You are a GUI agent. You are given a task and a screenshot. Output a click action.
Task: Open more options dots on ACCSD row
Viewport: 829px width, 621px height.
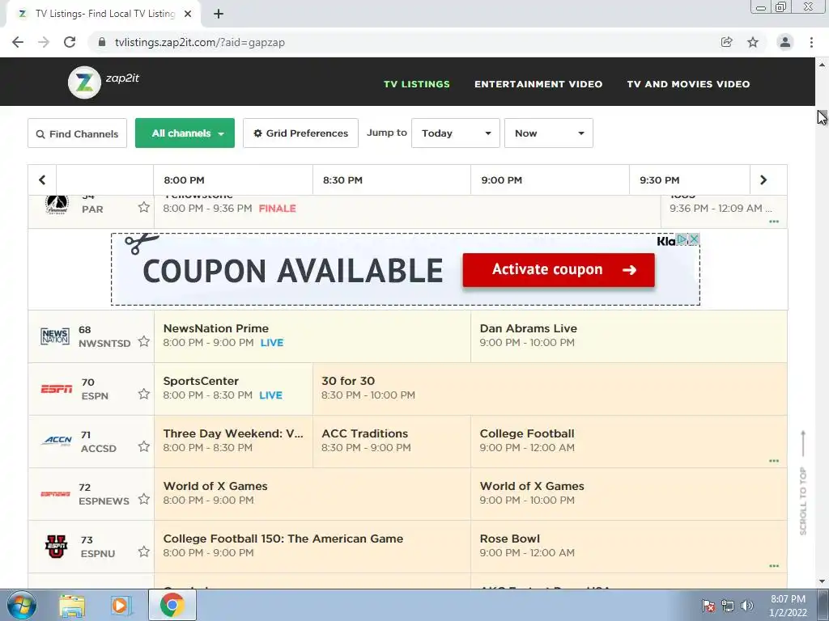(774, 461)
